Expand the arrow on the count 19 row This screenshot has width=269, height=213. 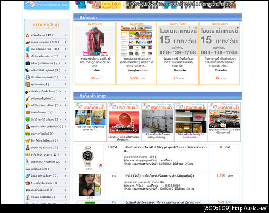(65, 35)
